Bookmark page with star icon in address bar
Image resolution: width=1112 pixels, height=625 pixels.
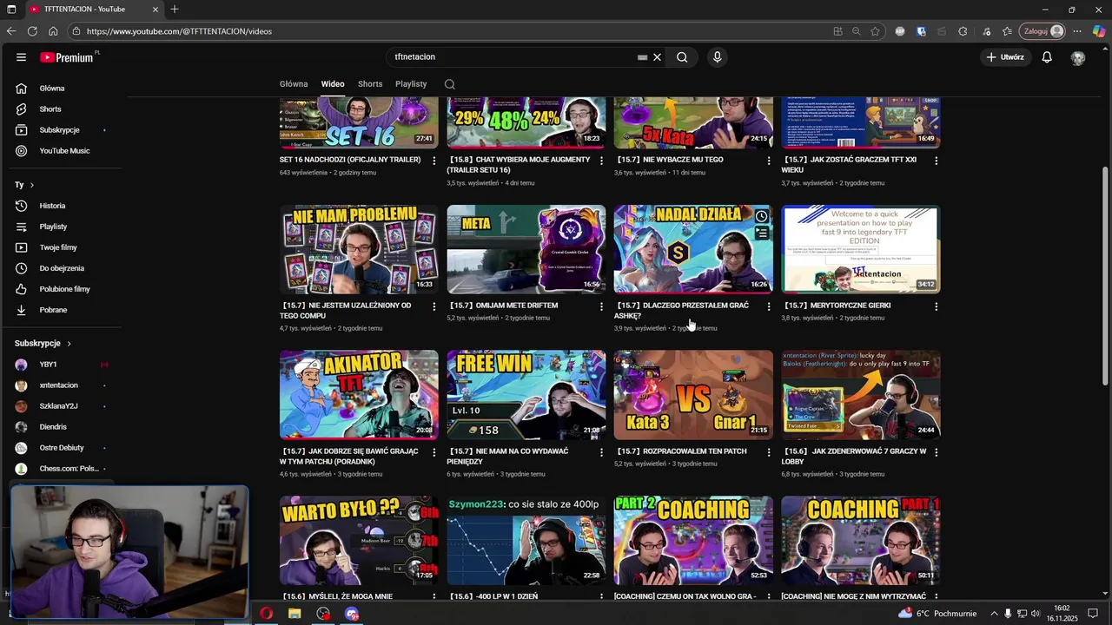tap(875, 31)
